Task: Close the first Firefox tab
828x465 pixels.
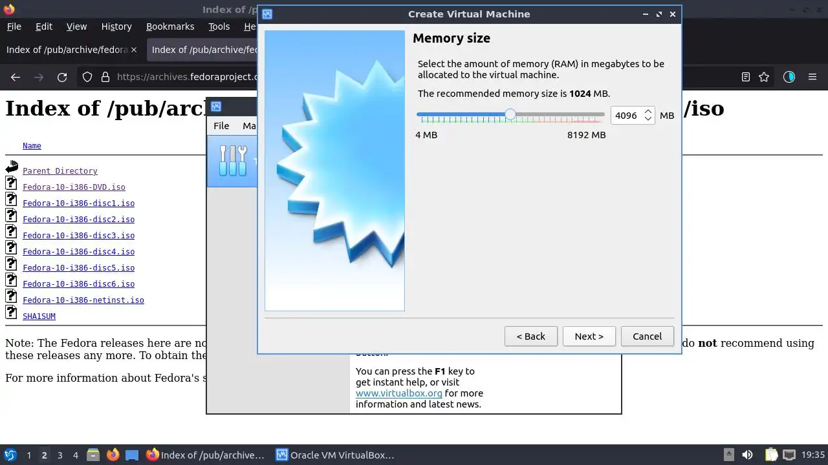Action: [x=134, y=50]
